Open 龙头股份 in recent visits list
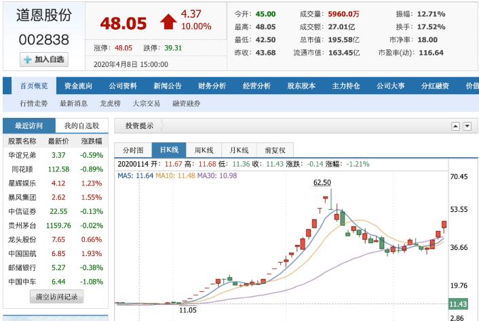Image resolution: width=479 pixels, height=321 pixels. [x=22, y=240]
